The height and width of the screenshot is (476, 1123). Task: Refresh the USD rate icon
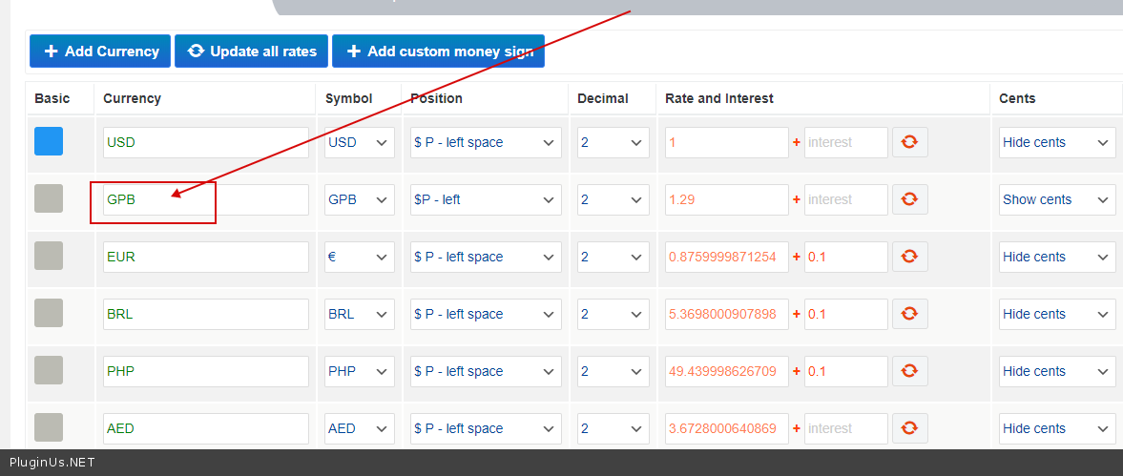click(x=909, y=142)
